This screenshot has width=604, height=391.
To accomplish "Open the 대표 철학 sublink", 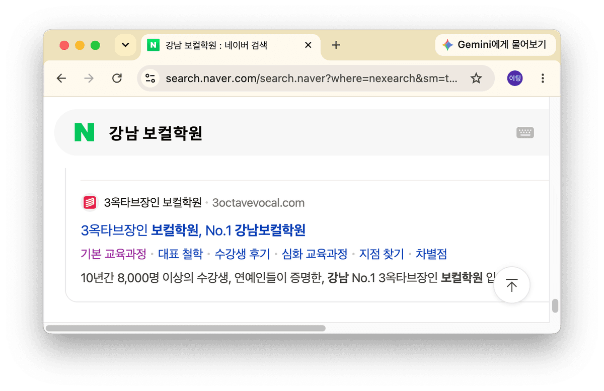I will pyautogui.click(x=180, y=254).
